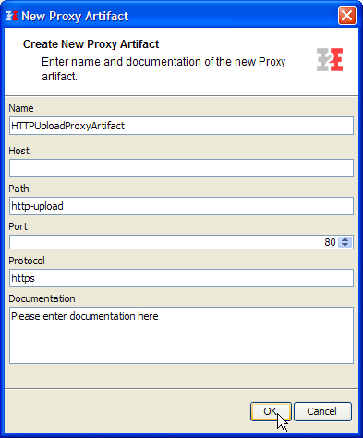
Task: Click the Port number field showing 80
Action: [x=174, y=242]
